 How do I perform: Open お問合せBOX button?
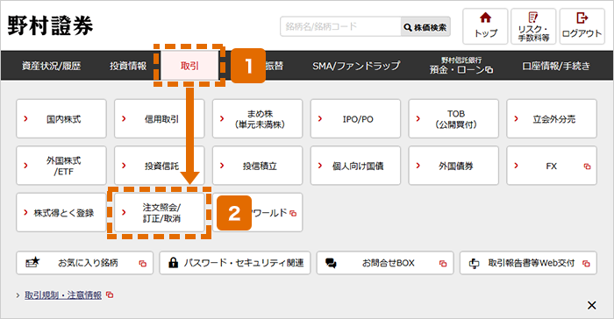point(385,263)
